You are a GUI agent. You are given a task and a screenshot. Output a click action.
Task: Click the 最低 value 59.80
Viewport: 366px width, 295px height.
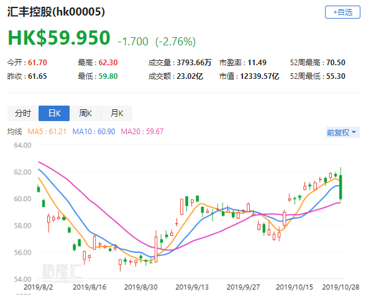108,76
